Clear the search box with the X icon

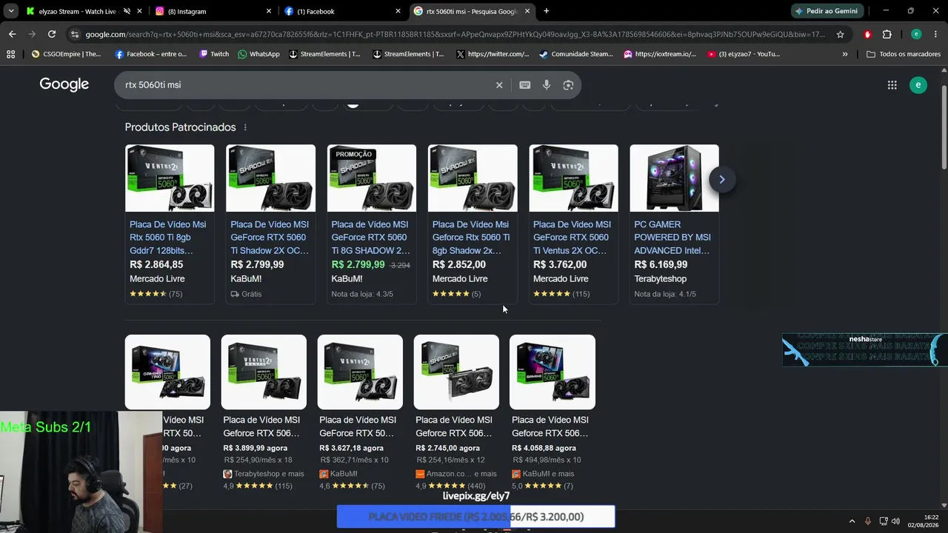(x=499, y=85)
